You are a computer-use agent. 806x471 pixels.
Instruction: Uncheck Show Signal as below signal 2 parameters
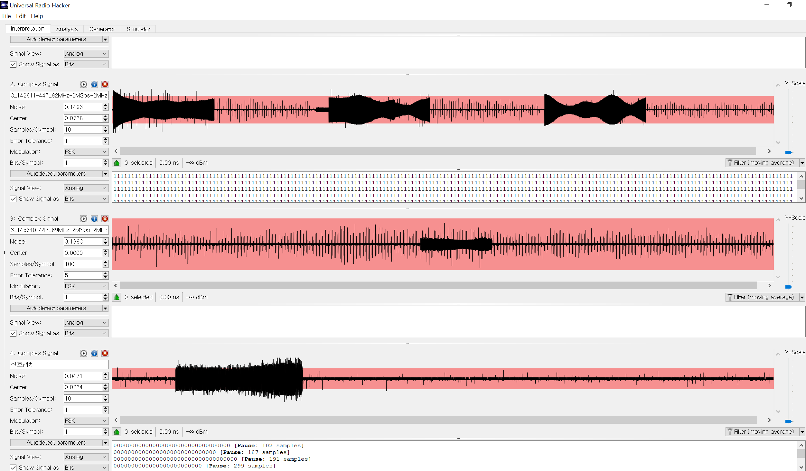pyautogui.click(x=13, y=199)
